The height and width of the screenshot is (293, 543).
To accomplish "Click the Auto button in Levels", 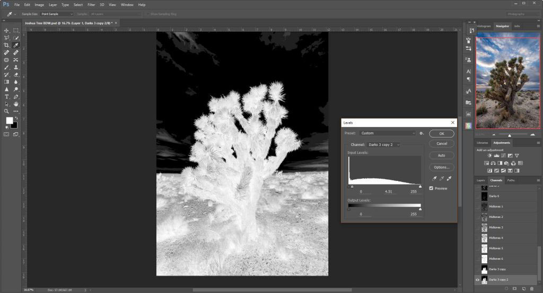I will coord(441,155).
